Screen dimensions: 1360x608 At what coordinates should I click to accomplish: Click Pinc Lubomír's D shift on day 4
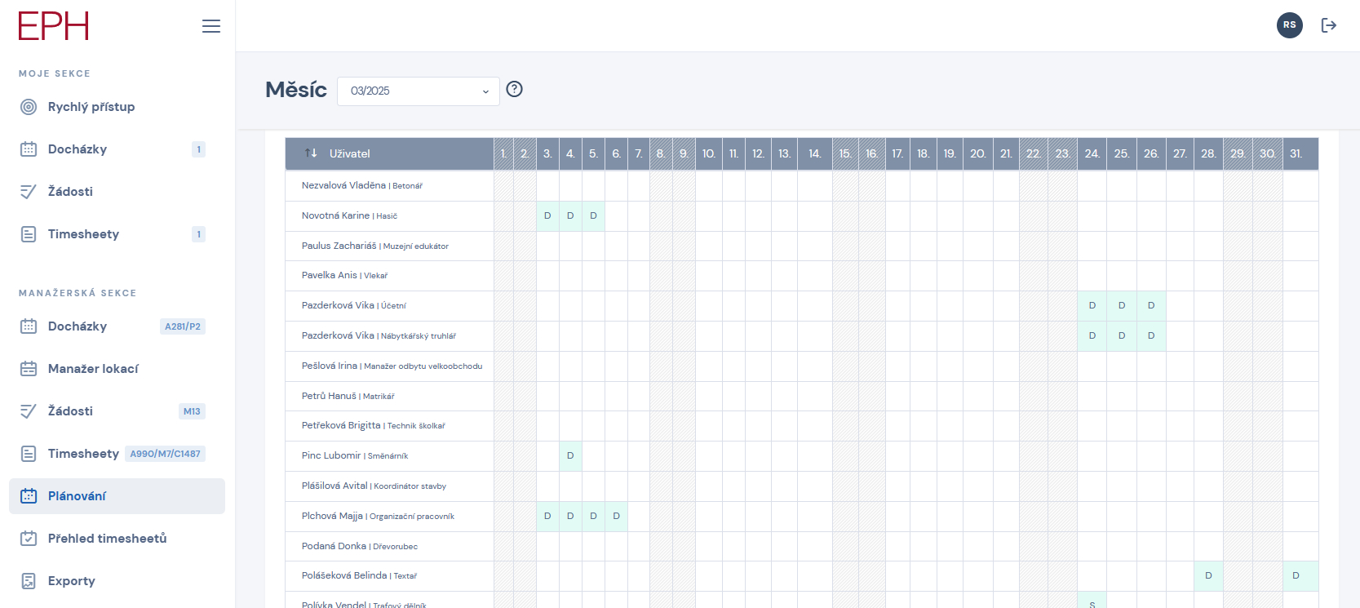click(x=570, y=456)
